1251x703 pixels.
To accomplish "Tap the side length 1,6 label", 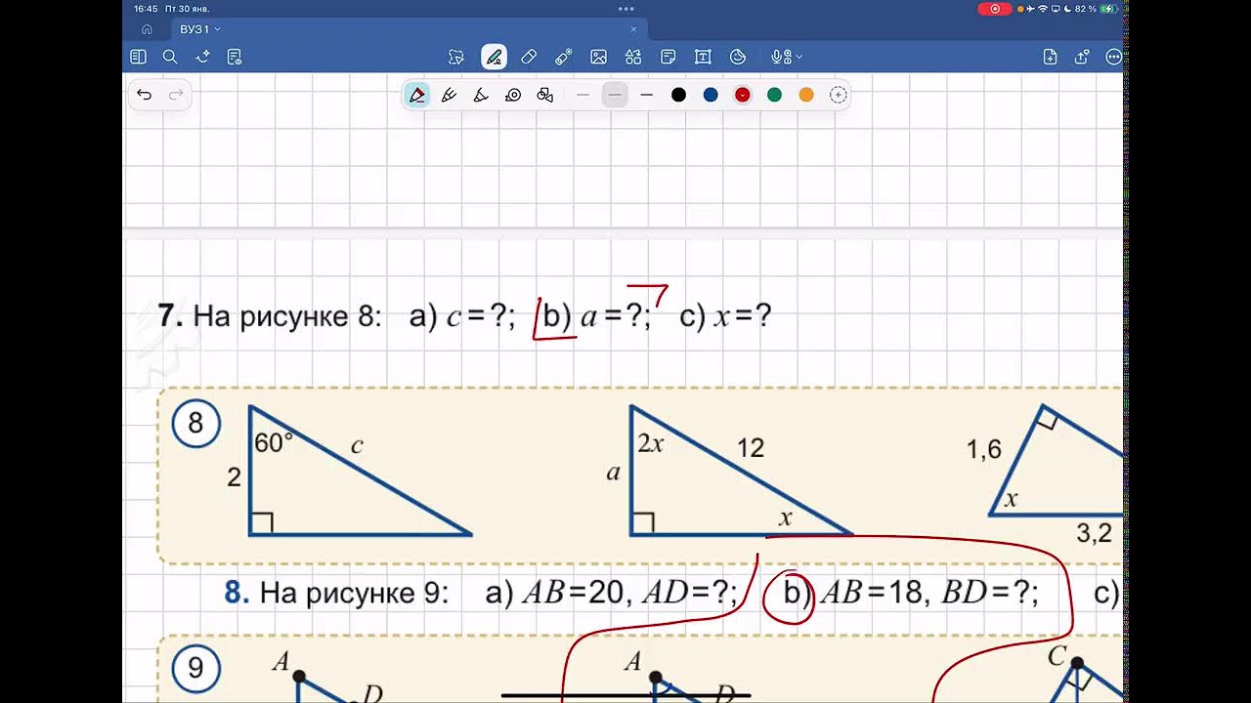I will click(x=984, y=449).
